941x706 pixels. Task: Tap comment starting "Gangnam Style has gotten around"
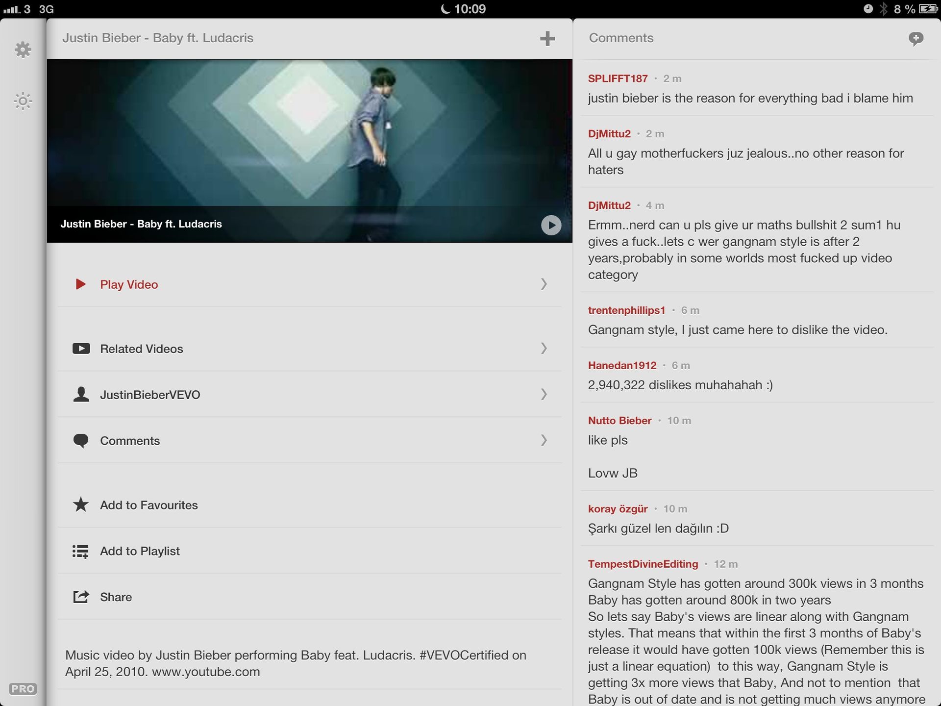pyautogui.click(x=756, y=641)
